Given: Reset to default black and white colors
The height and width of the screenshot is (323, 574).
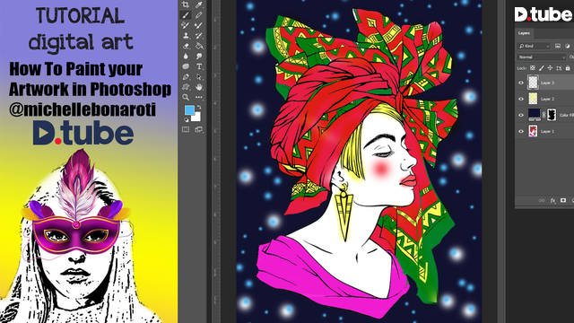Looking at the screenshot, I should (186, 119).
